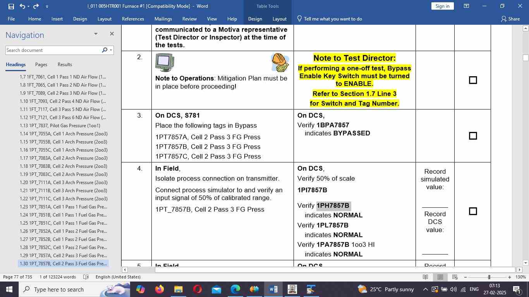Screen dimensions: 529x297
Task: Go to heading 1.16 1PT_7055C Cell 1 Arch Pressure
Action: click(x=63, y=150)
